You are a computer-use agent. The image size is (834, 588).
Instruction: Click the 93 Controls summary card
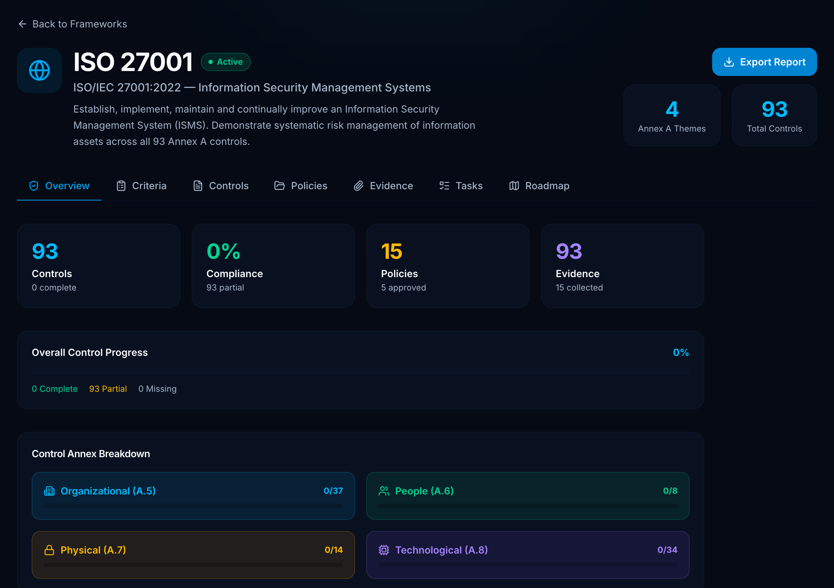coord(98,266)
